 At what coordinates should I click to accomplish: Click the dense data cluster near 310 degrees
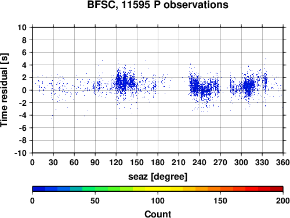point(248,86)
